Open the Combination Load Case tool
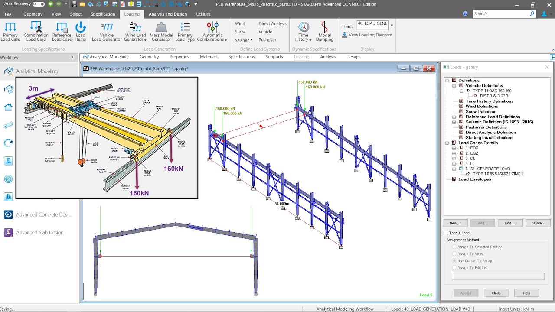 click(36, 31)
